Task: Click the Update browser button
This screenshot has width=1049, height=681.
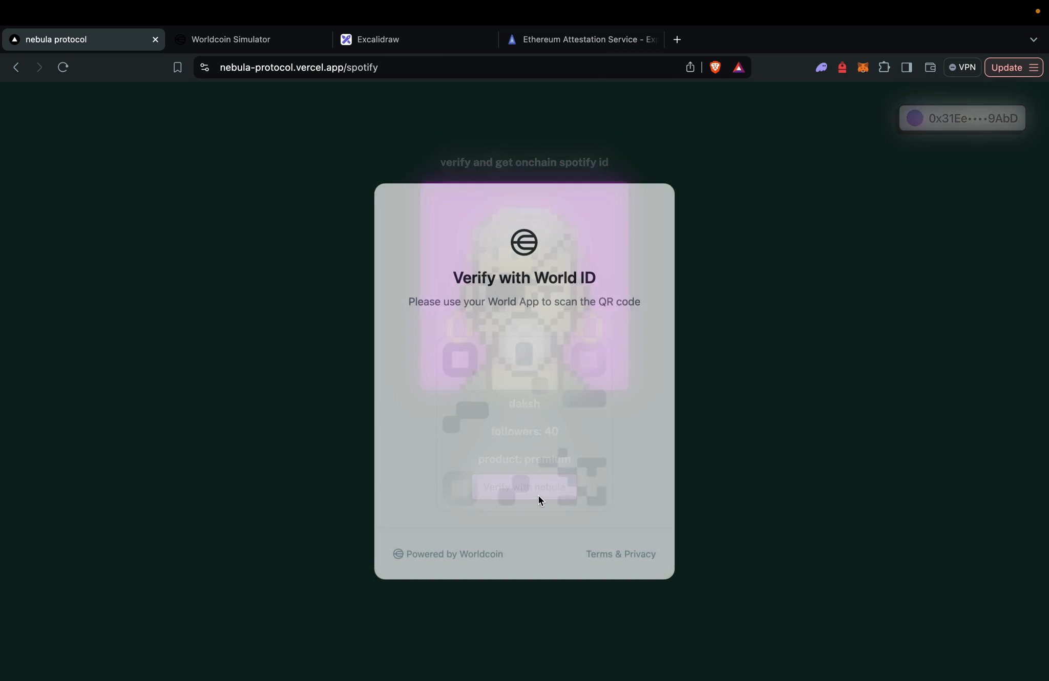Action: click(x=1014, y=68)
